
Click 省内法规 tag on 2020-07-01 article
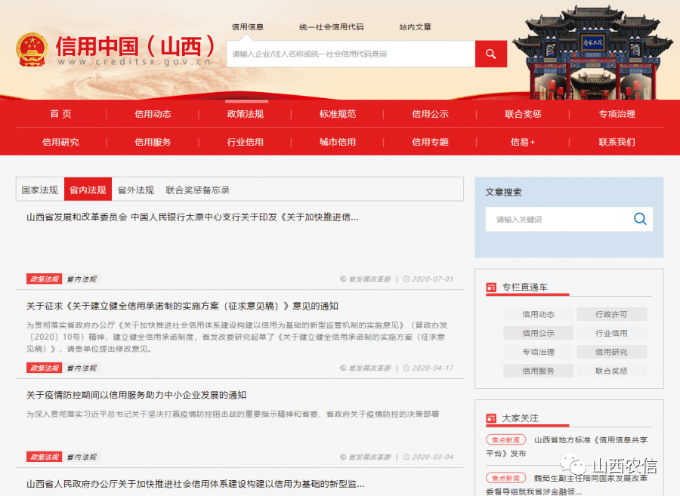82,279
